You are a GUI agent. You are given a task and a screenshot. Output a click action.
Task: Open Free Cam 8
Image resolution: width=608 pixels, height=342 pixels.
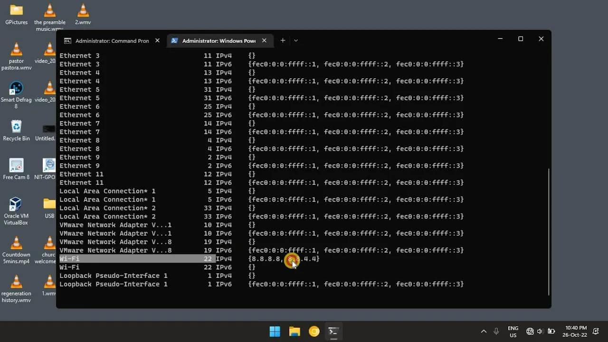click(16, 165)
